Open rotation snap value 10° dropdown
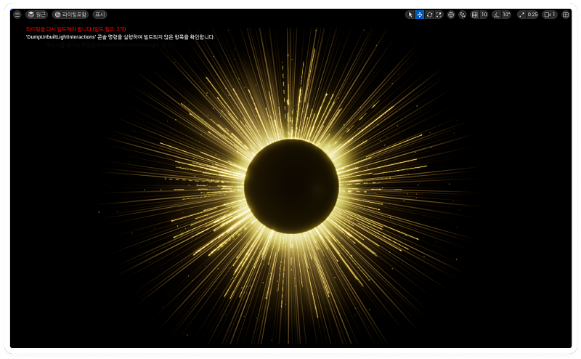This screenshot has height=359, width=581. click(x=506, y=15)
